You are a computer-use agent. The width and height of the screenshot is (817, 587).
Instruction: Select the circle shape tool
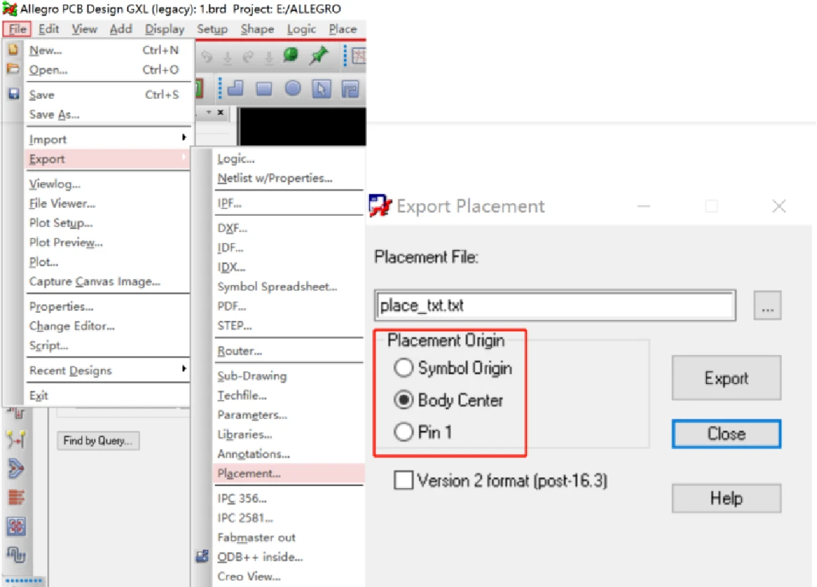(293, 89)
